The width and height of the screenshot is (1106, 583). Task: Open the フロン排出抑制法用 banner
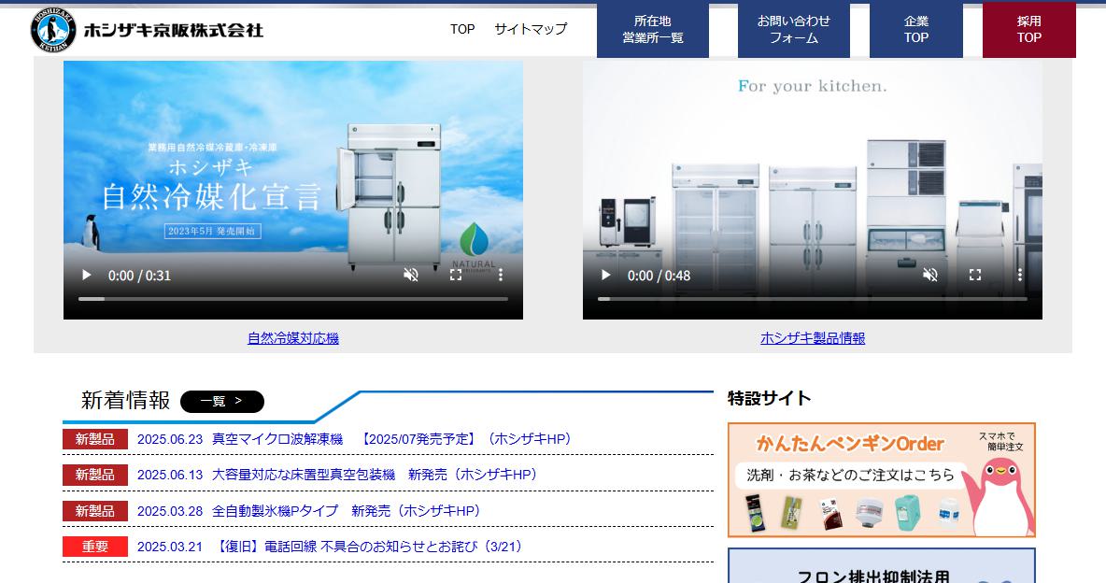[x=882, y=566]
